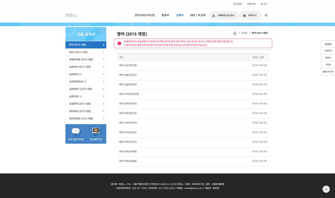Open 영어 지학(민찬규) row
Viewport: 335px width, 198px height.
tap(193, 142)
